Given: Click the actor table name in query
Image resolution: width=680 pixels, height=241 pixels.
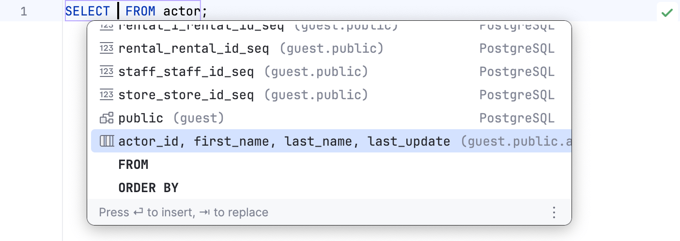Looking at the screenshot, I should click(x=182, y=11).
